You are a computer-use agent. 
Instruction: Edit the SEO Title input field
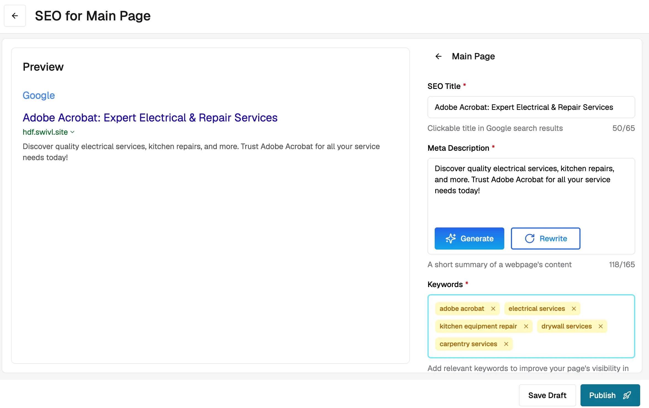(531, 107)
